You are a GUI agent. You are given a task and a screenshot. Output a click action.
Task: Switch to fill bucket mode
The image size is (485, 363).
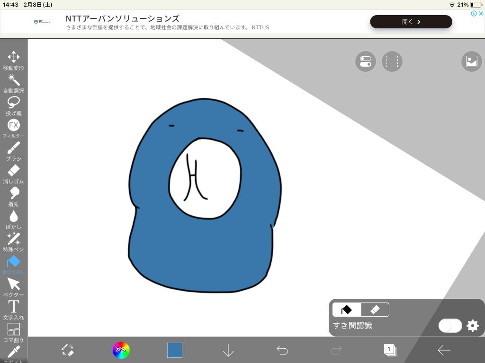pyautogui.click(x=347, y=310)
